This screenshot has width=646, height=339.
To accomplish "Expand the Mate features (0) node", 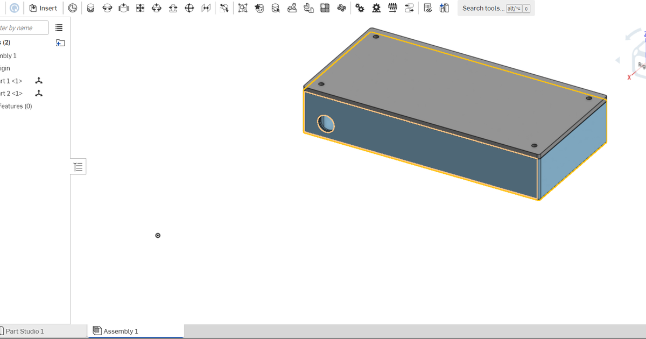I will coord(16,106).
